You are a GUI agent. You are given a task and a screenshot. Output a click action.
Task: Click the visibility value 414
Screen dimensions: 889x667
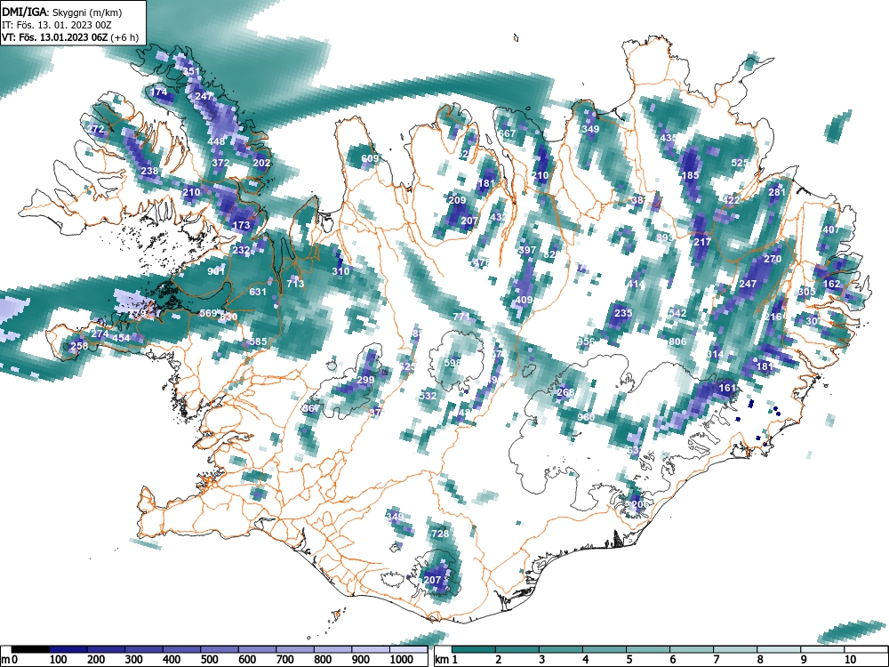point(636,284)
